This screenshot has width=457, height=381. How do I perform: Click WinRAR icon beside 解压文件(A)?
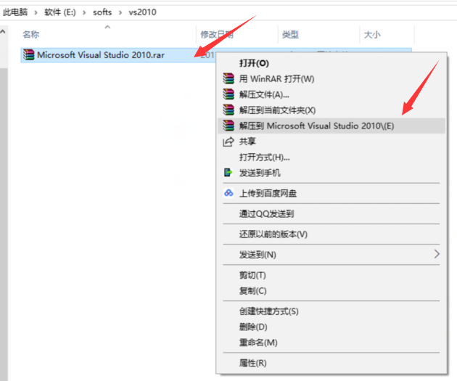point(228,94)
